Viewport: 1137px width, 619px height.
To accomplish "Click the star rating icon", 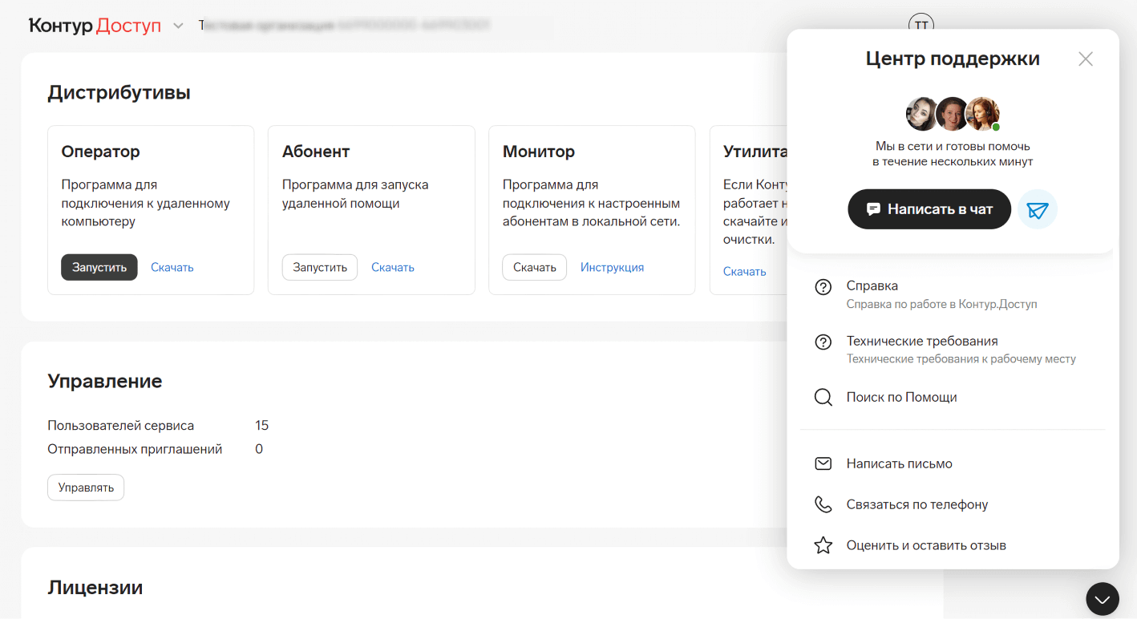I will 823,545.
